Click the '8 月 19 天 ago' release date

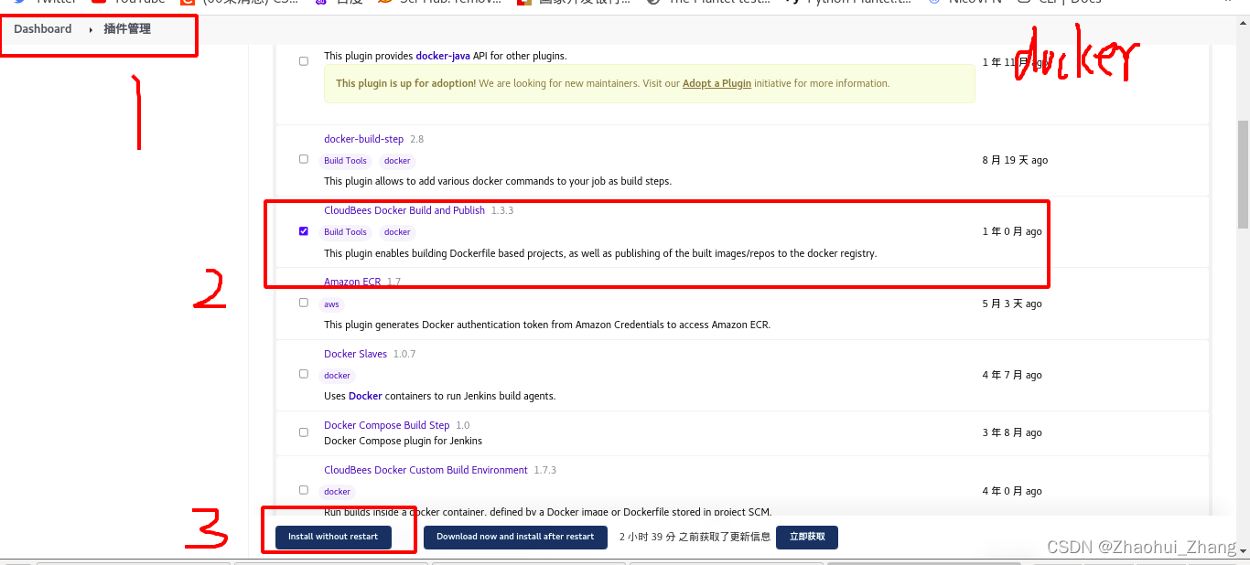point(1015,160)
